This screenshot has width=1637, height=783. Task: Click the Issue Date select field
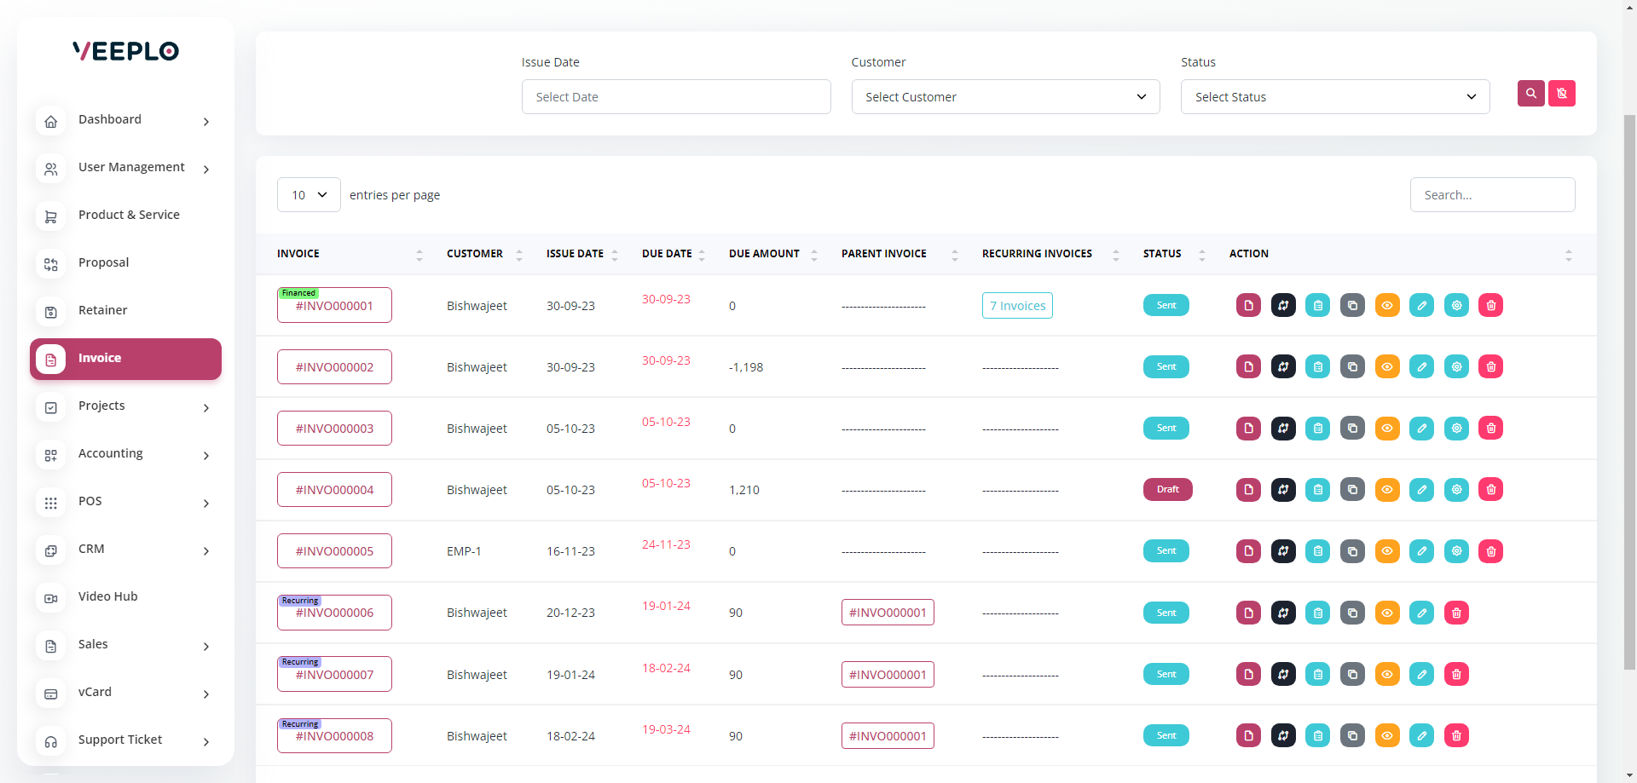coord(675,97)
